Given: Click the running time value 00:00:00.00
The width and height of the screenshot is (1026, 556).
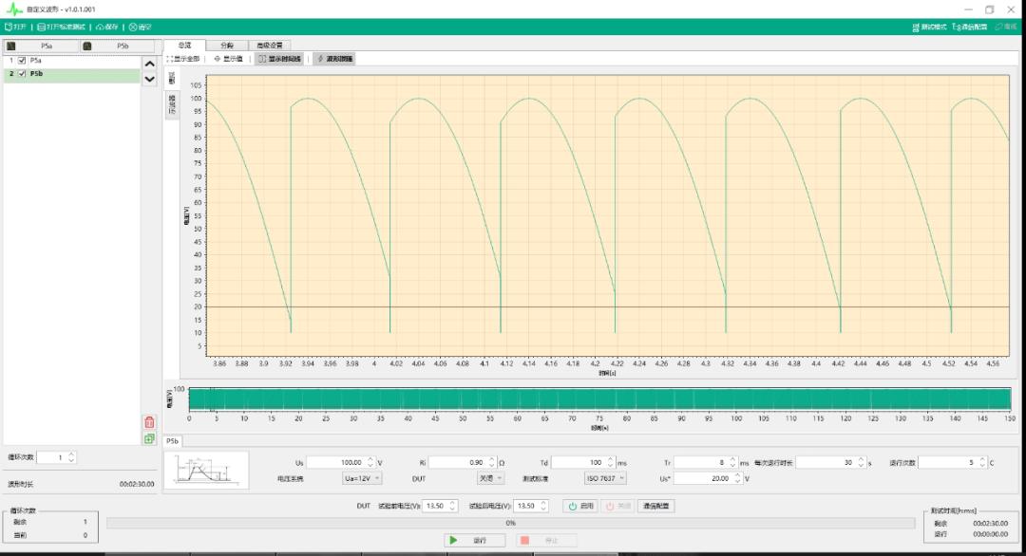Looking at the screenshot, I should pos(990,534).
